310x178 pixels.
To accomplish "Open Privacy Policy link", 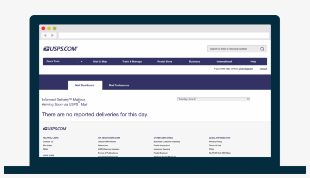I will 215,142.
